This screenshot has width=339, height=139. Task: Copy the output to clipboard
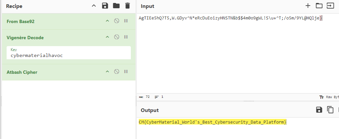pyautogui.click(x=330, y=110)
